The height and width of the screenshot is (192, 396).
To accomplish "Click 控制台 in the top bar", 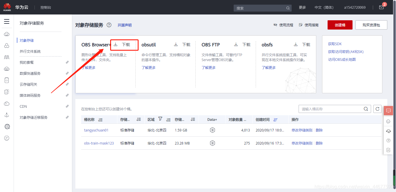I will point(46,8).
